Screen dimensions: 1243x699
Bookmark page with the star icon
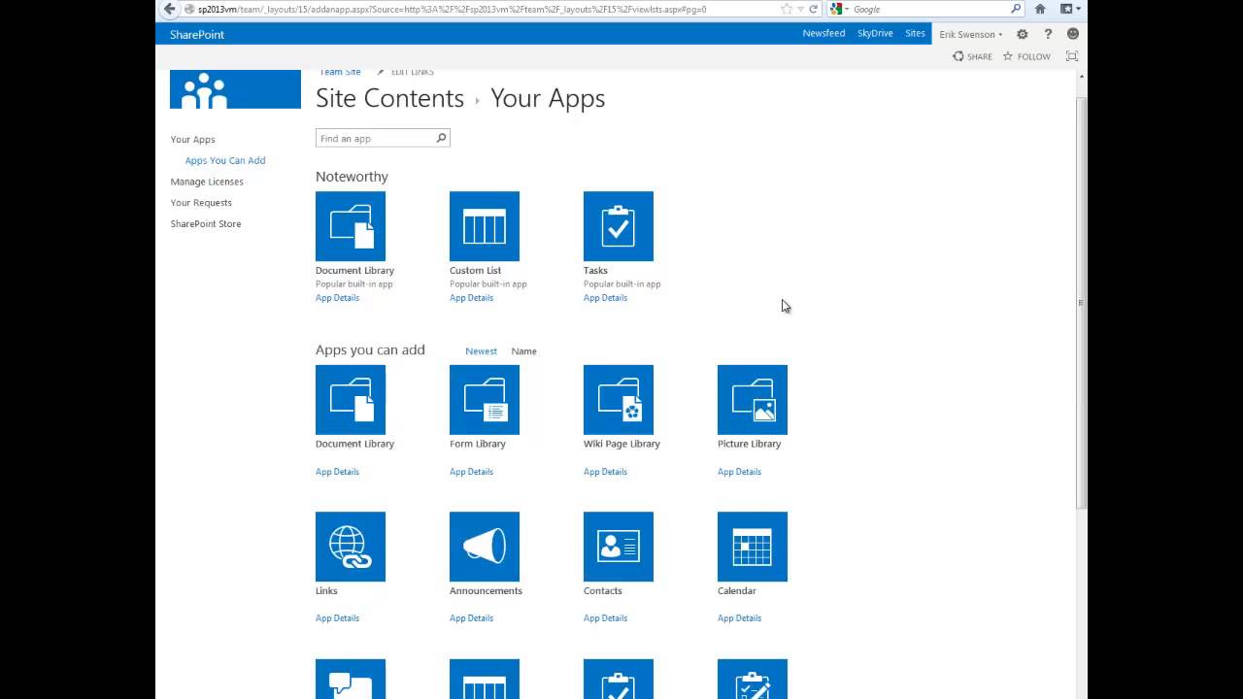click(787, 9)
